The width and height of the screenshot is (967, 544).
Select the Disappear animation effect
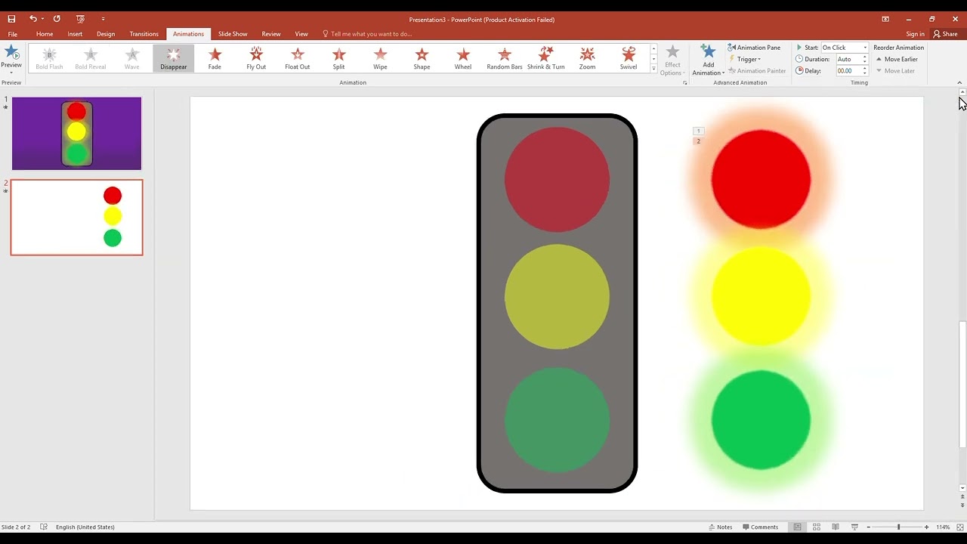coord(173,58)
